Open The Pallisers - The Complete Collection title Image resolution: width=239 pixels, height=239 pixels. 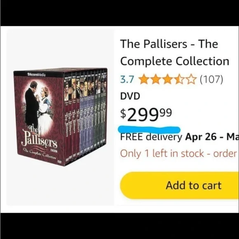175,52
